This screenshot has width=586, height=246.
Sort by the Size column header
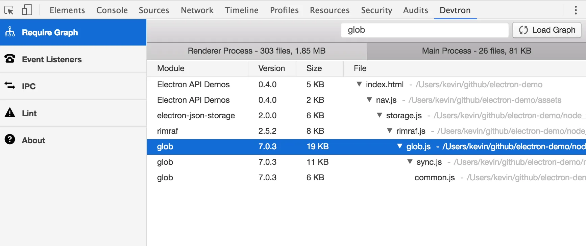(x=314, y=68)
